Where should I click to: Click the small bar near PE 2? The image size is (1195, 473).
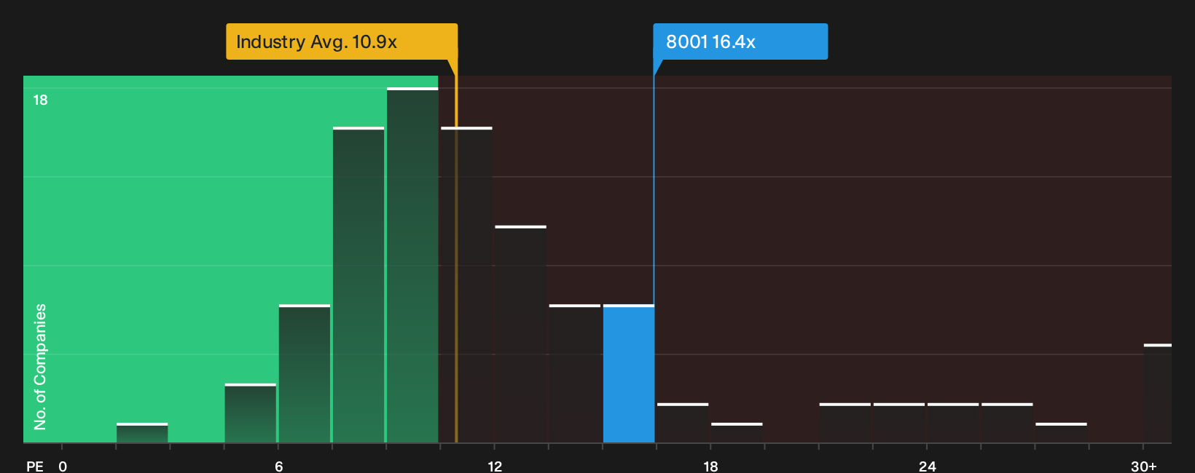click(x=142, y=432)
